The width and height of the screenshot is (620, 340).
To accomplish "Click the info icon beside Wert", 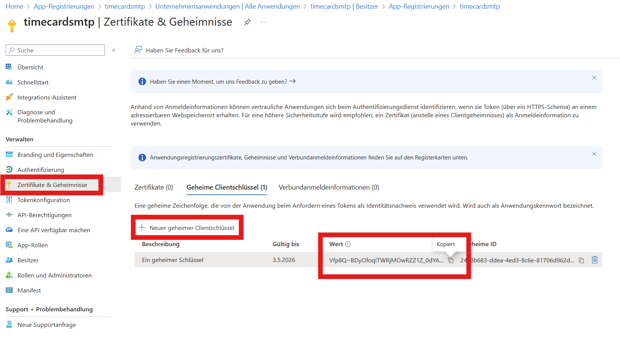I will click(348, 244).
